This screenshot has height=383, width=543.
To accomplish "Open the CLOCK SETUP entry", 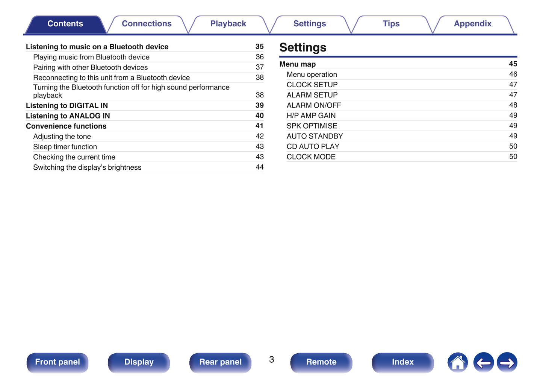I will click(x=312, y=85).
